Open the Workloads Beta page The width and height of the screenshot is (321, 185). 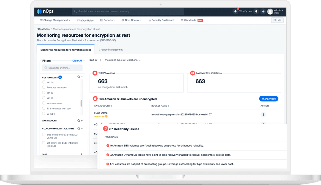click(x=192, y=20)
